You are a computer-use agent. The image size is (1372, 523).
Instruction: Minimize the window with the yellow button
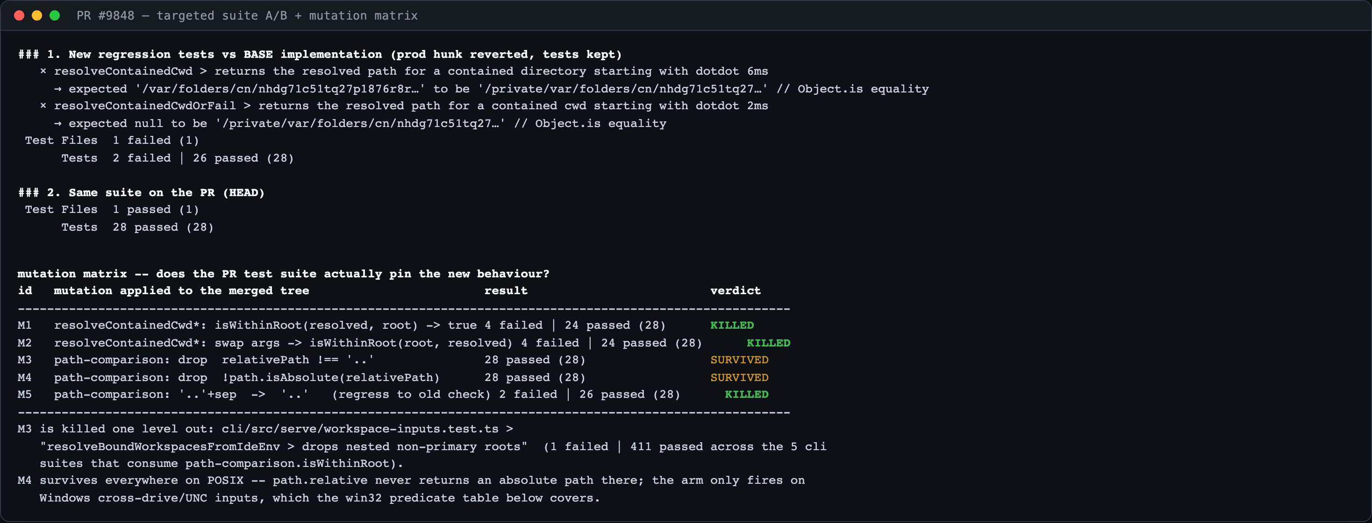tap(37, 15)
